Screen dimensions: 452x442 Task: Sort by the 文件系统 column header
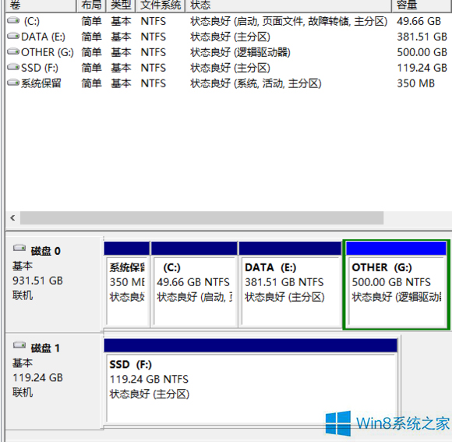point(161,5)
